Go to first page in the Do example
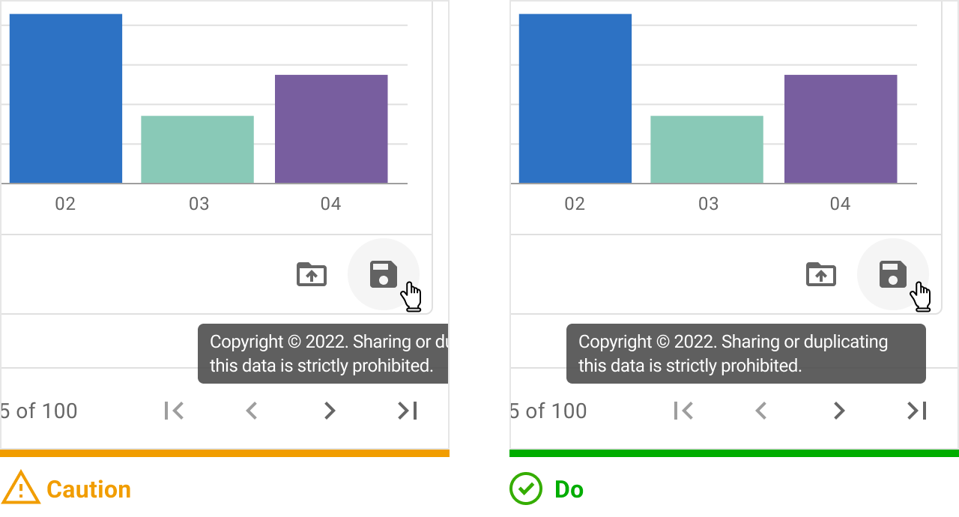 tap(683, 411)
